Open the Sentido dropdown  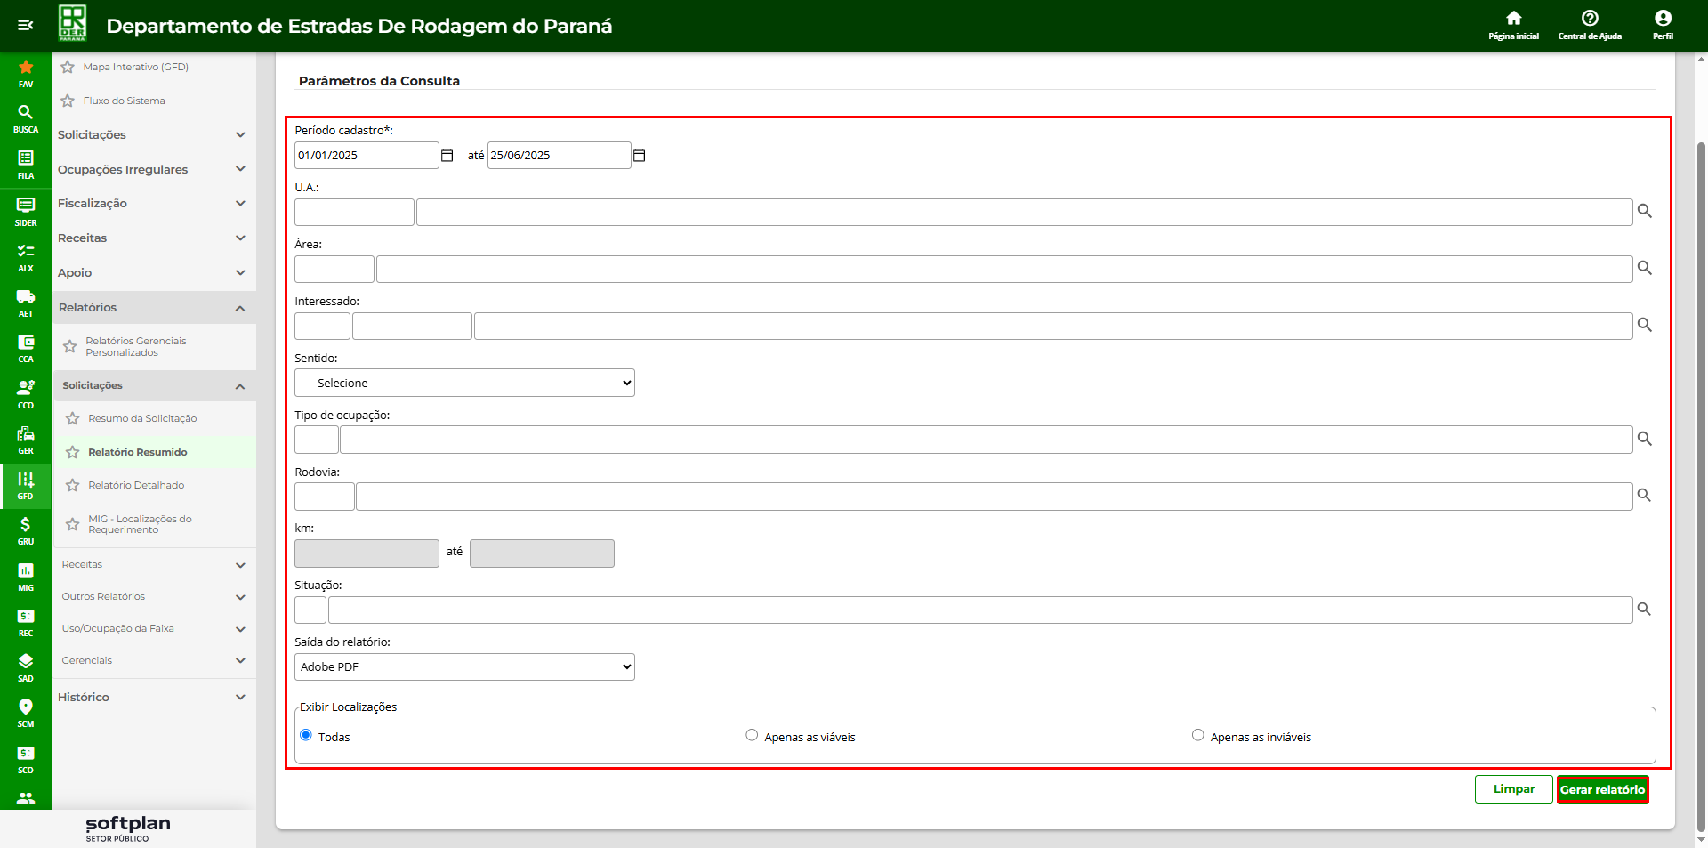464,383
